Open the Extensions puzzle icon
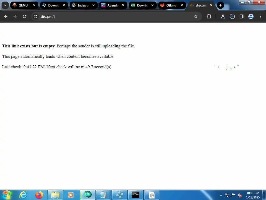Screen dimensions: 266x200 pyautogui.click(x=209, y=16)
